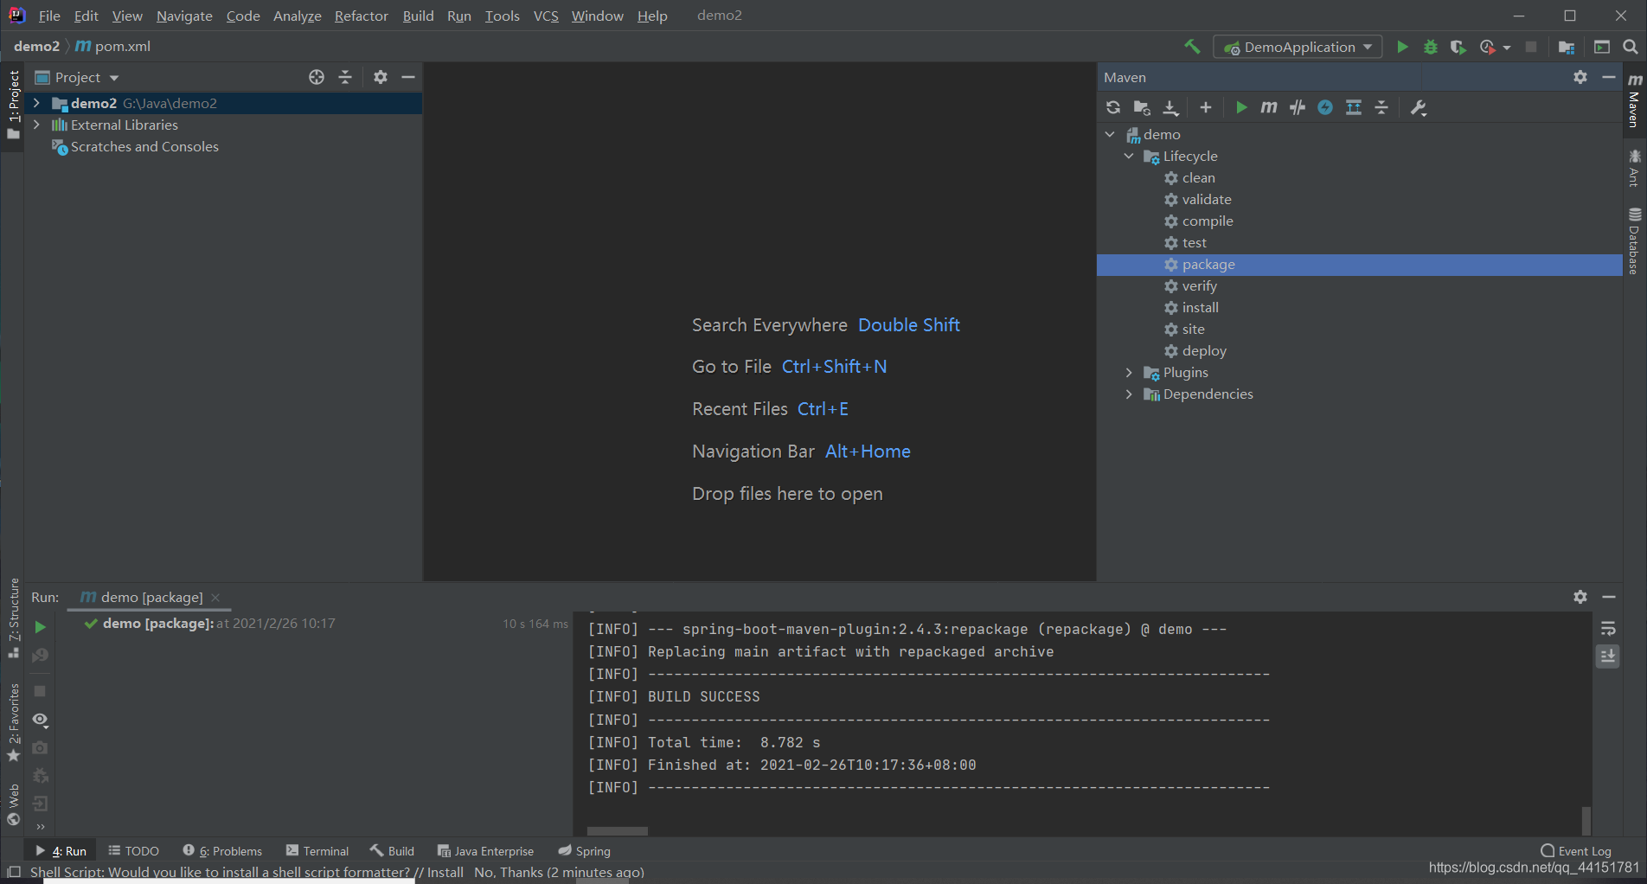Open Ant side tool button
Viewport: 1647px width, 884px height.
pyautogui.click(x=1634, y=168)
